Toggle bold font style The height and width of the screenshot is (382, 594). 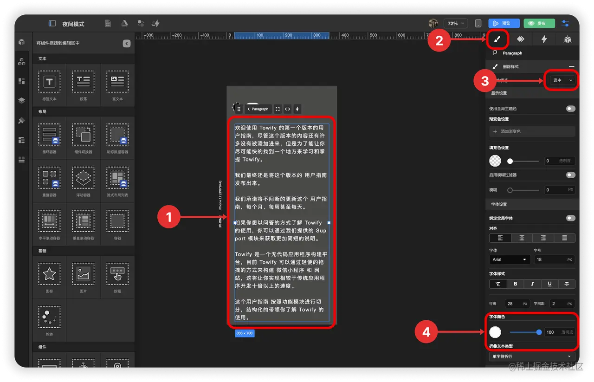[x=515, y=284]
